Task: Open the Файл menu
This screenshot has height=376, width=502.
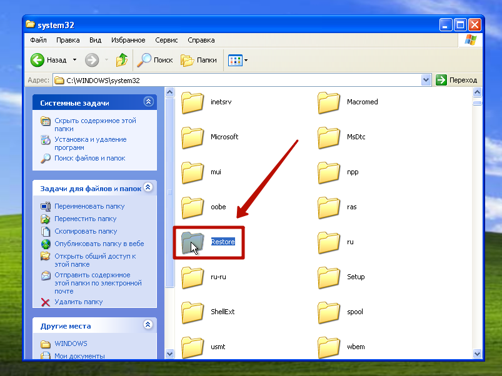Action: pyautogui.click(x=38, y=40)
